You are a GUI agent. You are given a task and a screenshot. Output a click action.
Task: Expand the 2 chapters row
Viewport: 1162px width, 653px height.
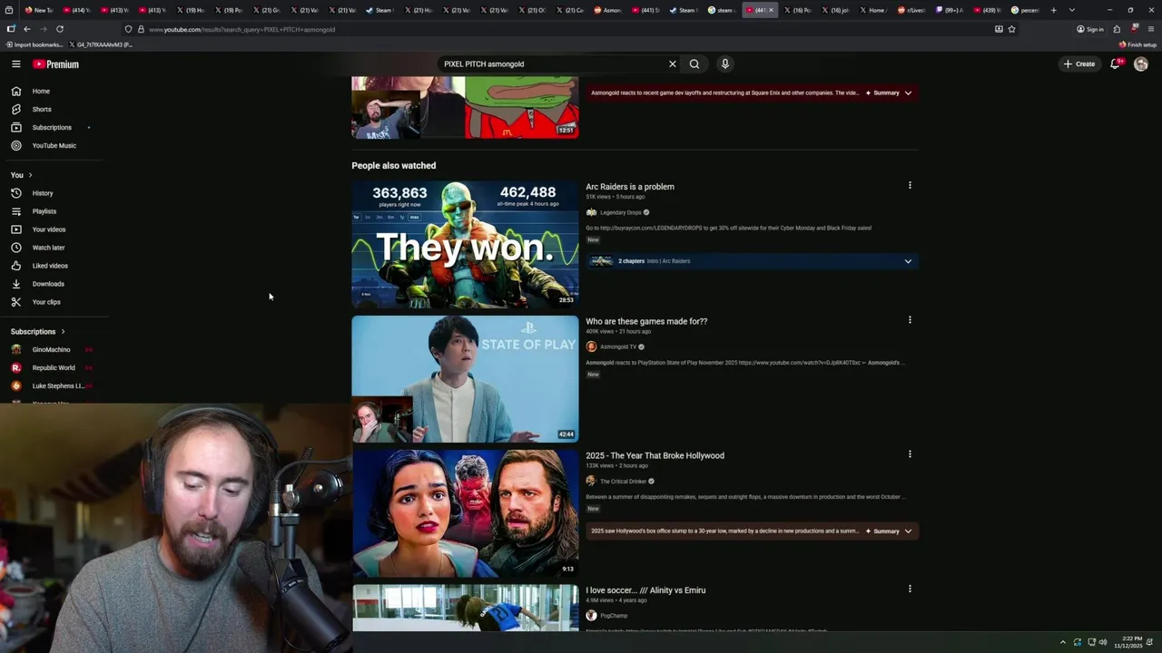tap(752, 261)
